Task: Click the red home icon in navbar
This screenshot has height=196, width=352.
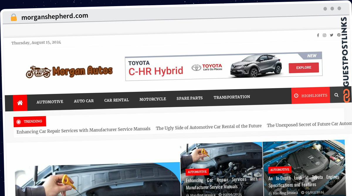Action: click(20, 103)
